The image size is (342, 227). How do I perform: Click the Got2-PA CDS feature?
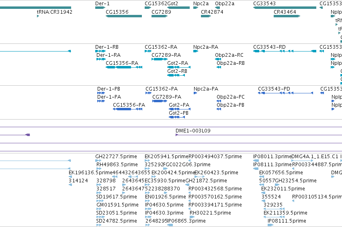click(x=180, y=109)
